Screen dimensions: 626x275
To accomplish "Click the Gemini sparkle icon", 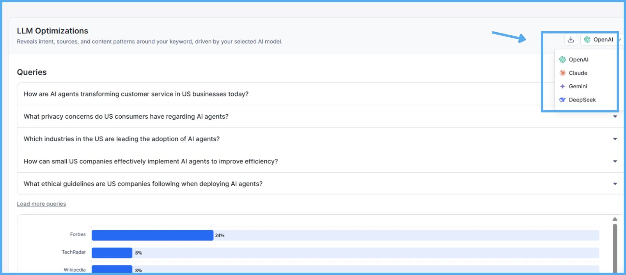I will coord(562,86).
